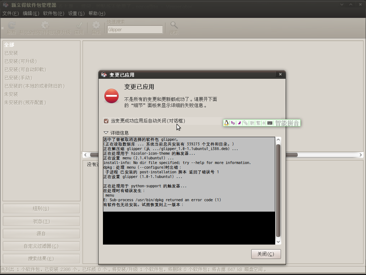Screen dimensions: 366x275
Task: Toggle auto-close dialog after changes checkbox
Action: coord(106,121)
